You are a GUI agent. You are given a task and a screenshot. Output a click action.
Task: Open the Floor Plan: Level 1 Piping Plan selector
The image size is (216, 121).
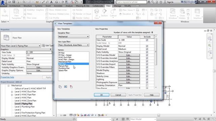pos(21,46)
